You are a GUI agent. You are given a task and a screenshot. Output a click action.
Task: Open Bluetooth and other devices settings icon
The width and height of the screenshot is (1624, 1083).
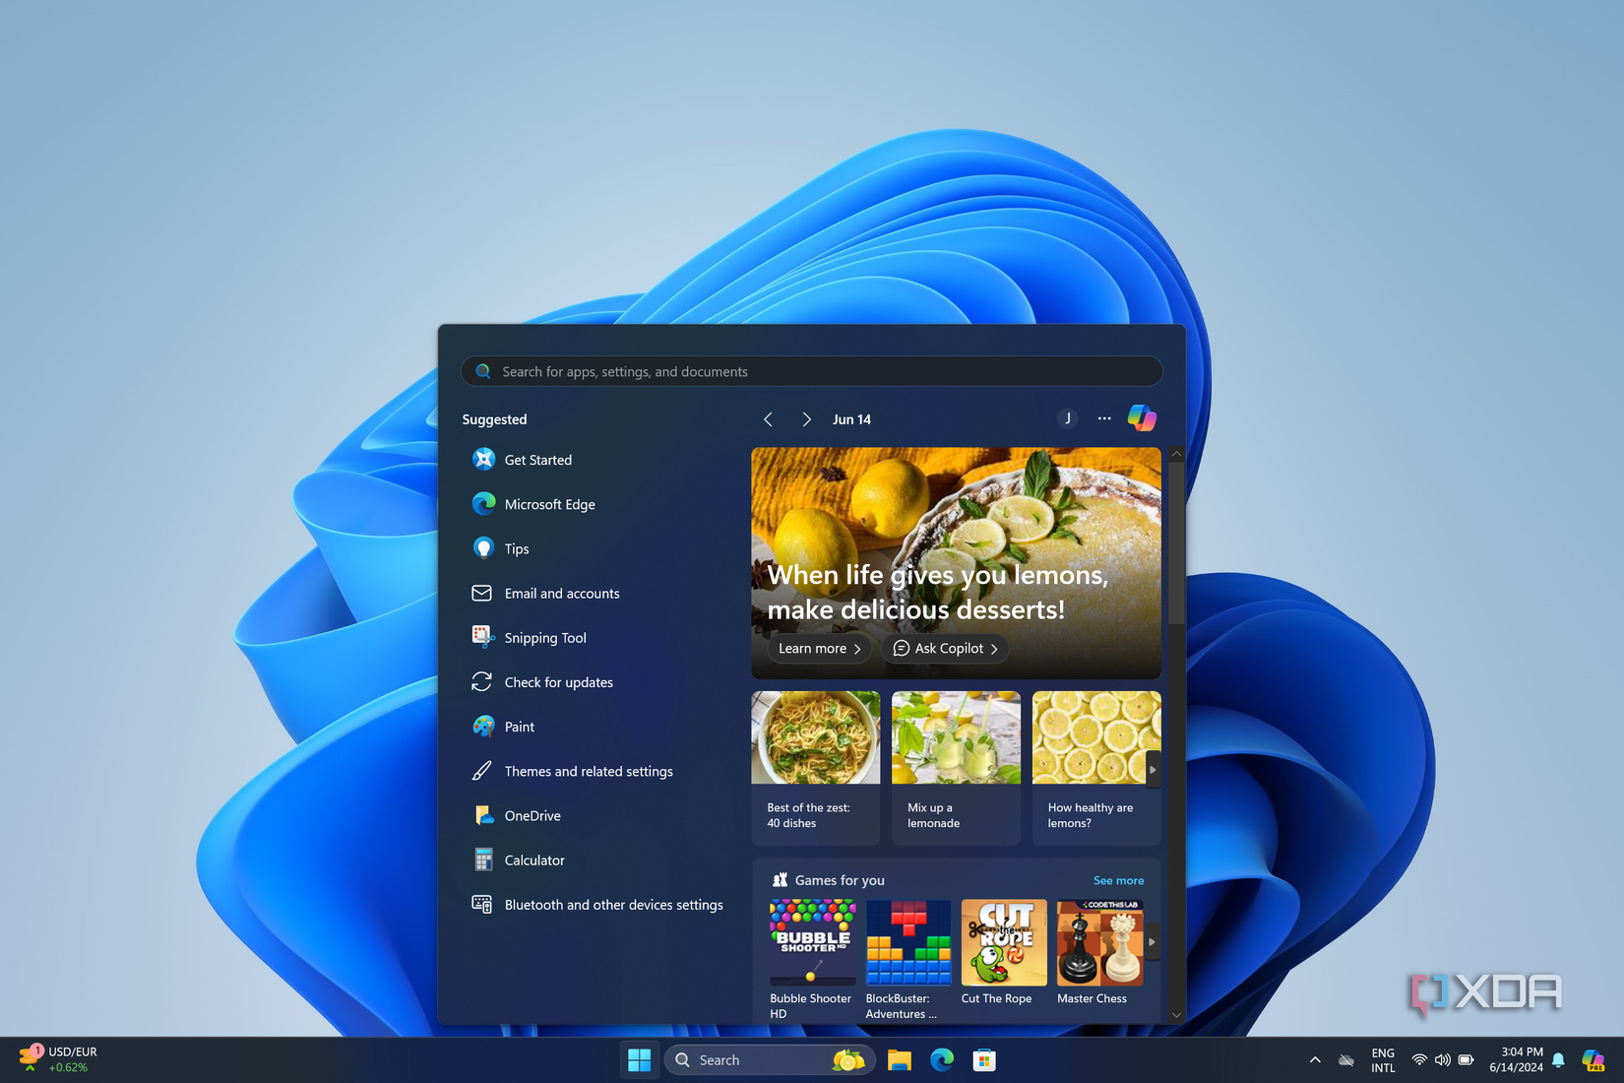point(482,904)
